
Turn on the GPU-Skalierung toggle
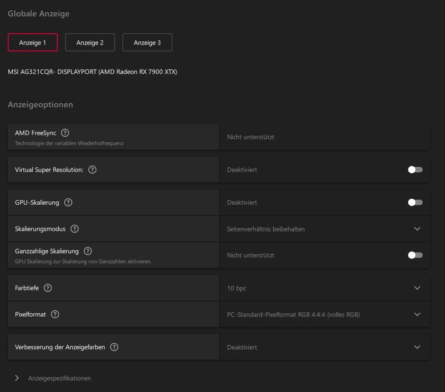pyautogui.click(x=415, y=202)
